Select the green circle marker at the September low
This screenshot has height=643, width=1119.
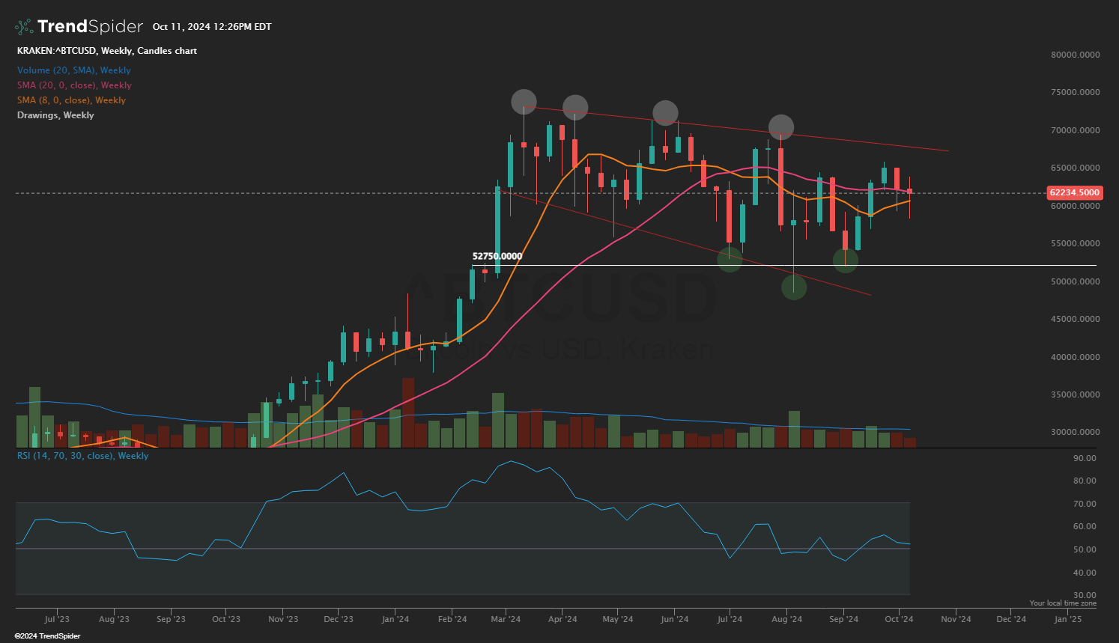844,259
